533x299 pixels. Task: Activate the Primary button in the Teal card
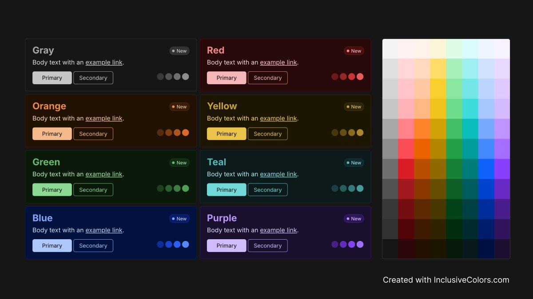pos(227,190)
